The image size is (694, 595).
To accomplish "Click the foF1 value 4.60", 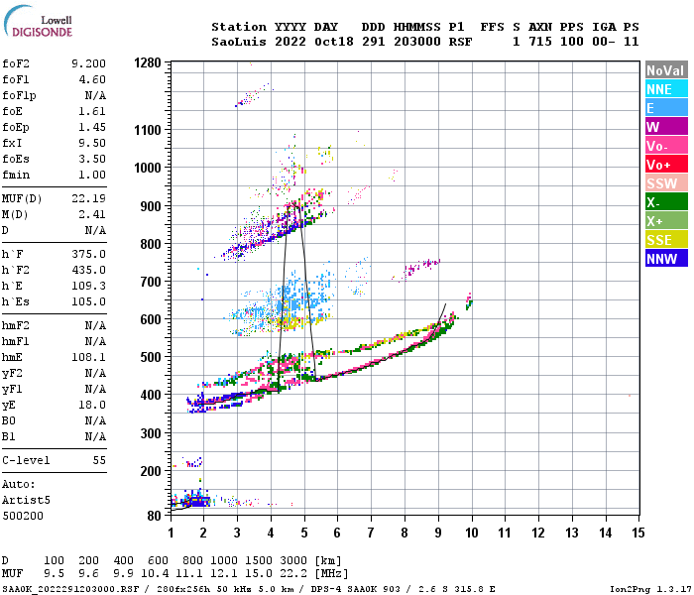I will [x=92, y=79].
